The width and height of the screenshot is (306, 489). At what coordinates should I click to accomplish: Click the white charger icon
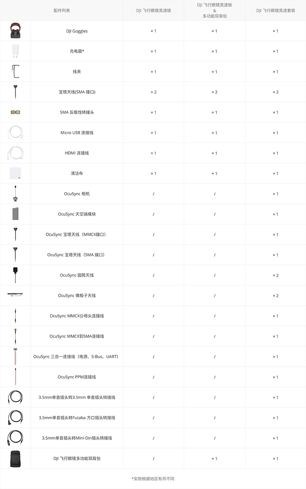15,51
